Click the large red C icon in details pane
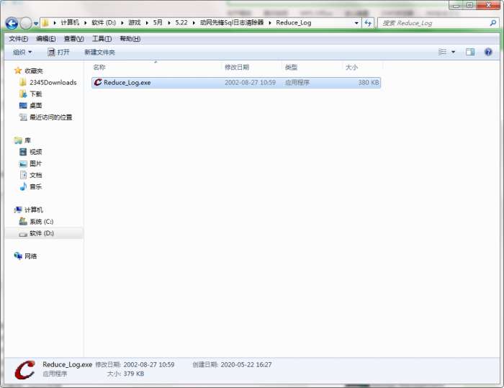The height and width of the screenshot is (388, 504). (24, 370)
